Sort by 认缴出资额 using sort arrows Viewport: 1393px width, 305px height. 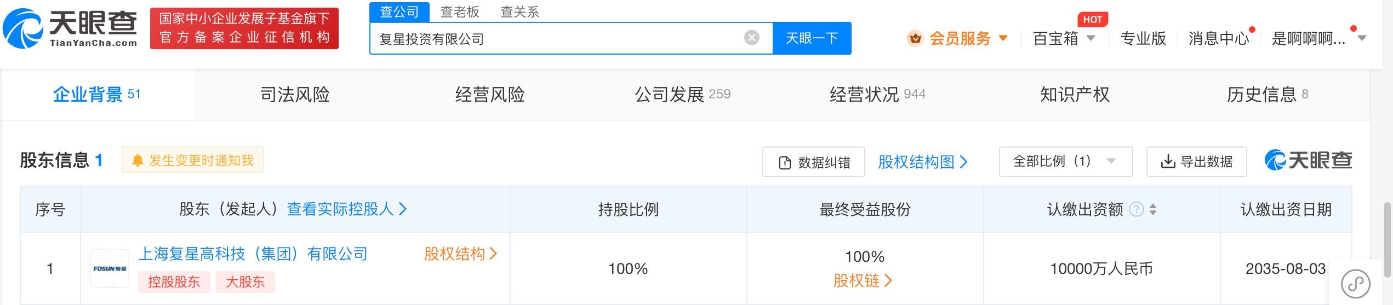click(x=1153, y=209)
